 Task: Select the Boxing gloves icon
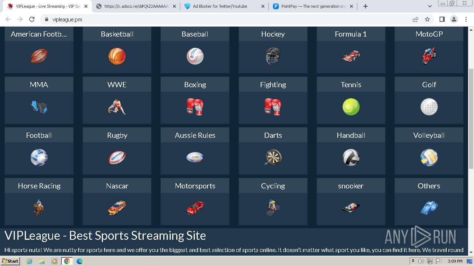[x=195, y=107]
